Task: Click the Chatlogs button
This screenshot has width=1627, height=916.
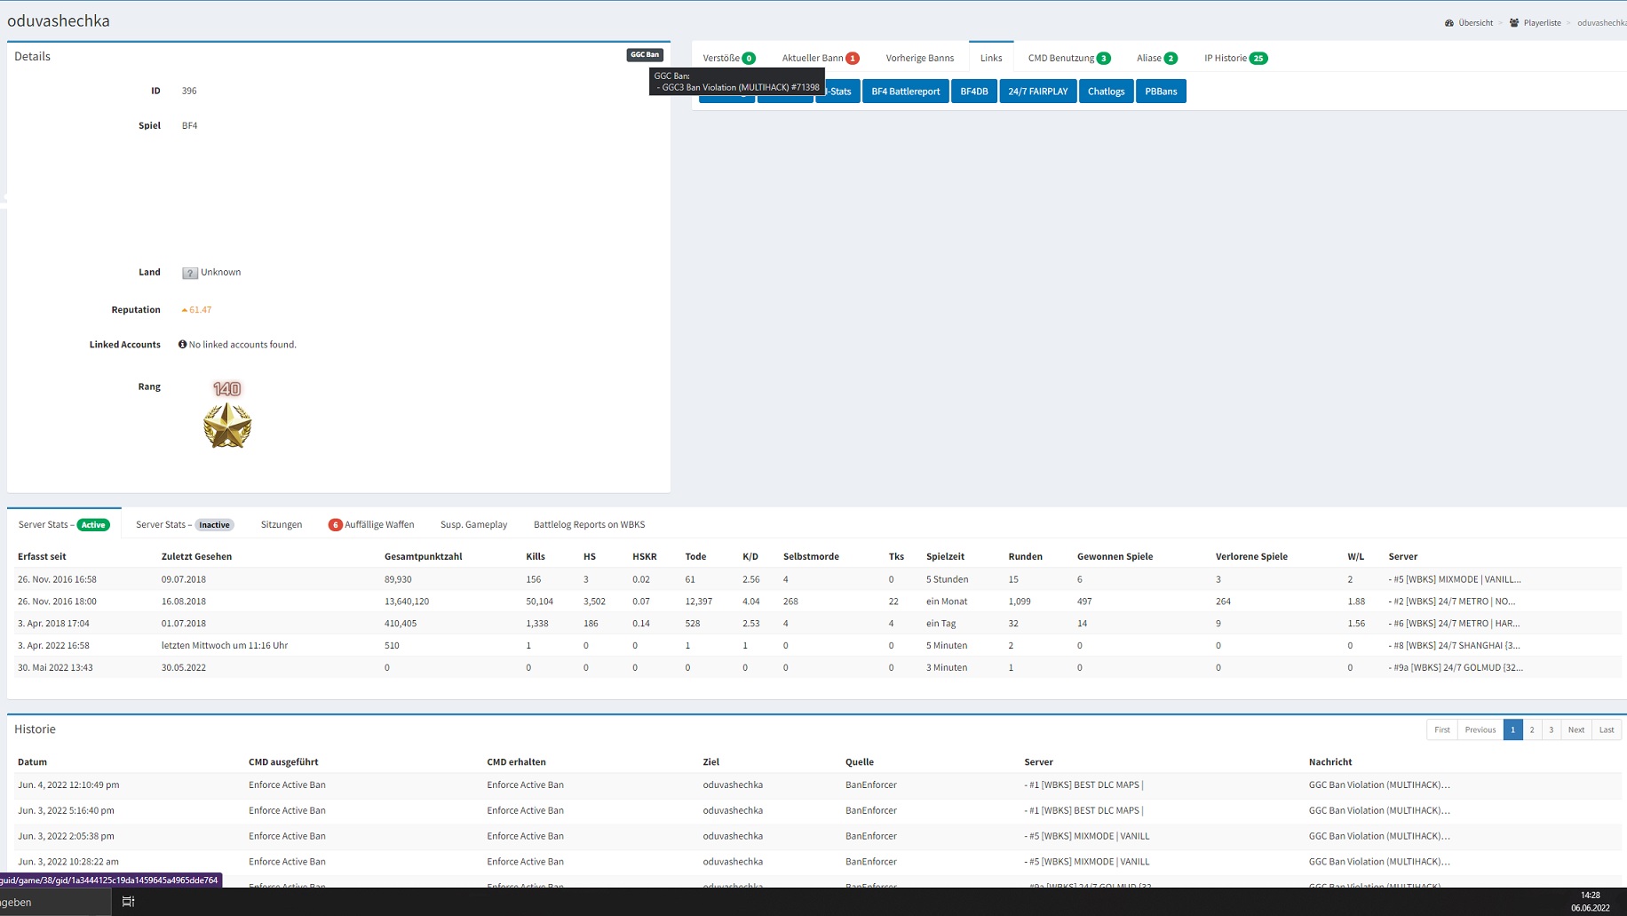Action: 1106,92
